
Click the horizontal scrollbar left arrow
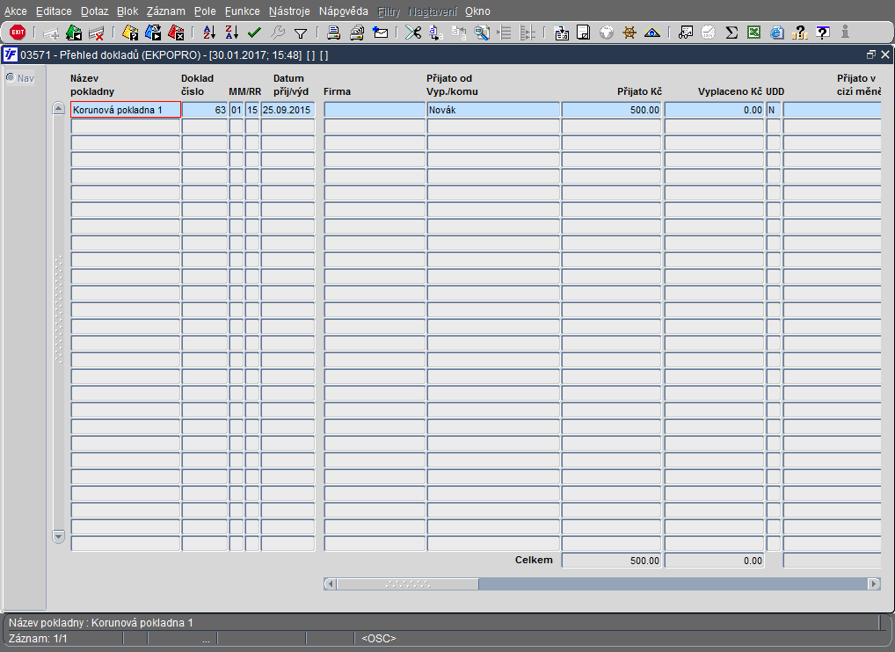[x=330, y=583]
